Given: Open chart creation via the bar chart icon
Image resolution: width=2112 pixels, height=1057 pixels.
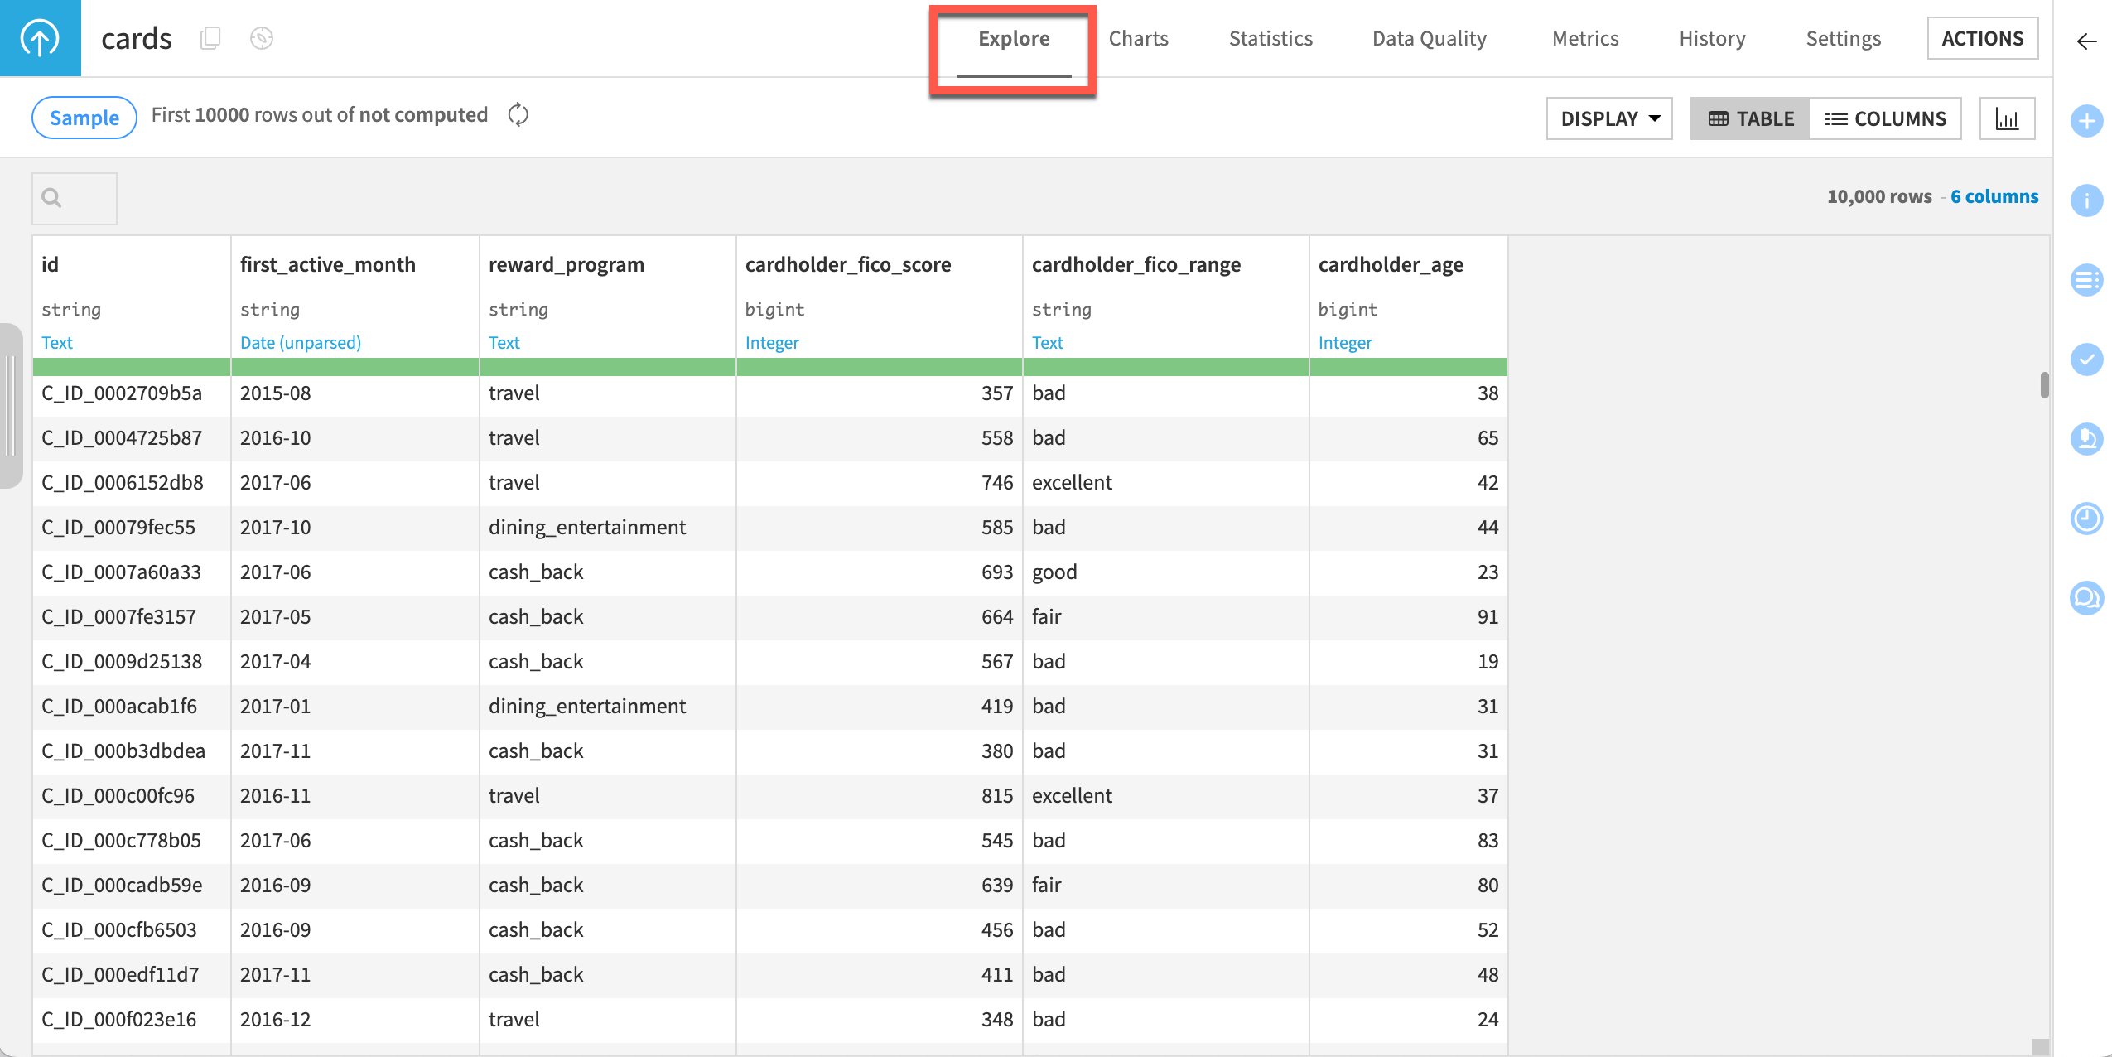Looking at the screenshot, I should (2008, 118).
